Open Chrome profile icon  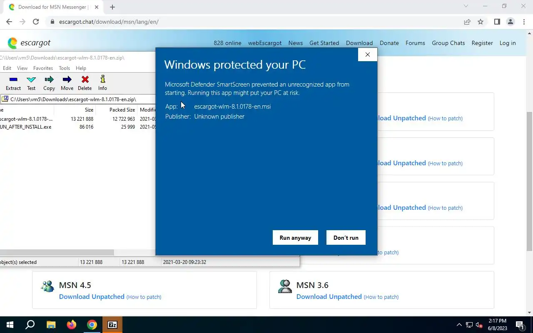click(510, 22)
